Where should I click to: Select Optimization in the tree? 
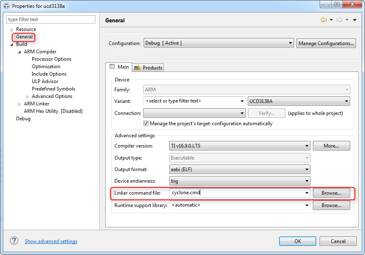pyautogui.click(x=46, y=67)
